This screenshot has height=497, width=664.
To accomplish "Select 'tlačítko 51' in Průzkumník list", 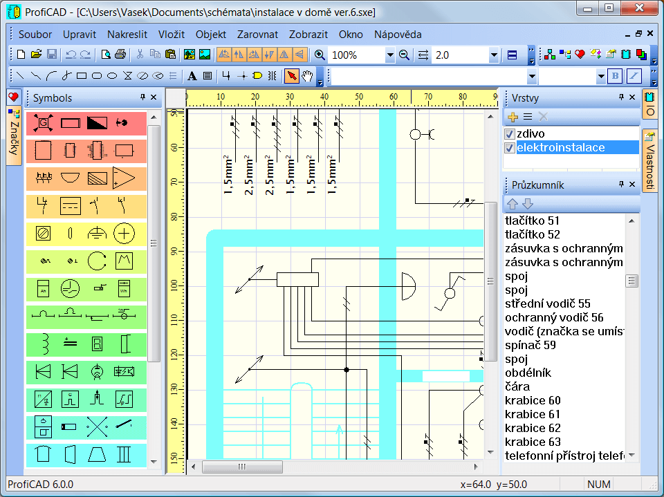I will [x=533, y=221].
